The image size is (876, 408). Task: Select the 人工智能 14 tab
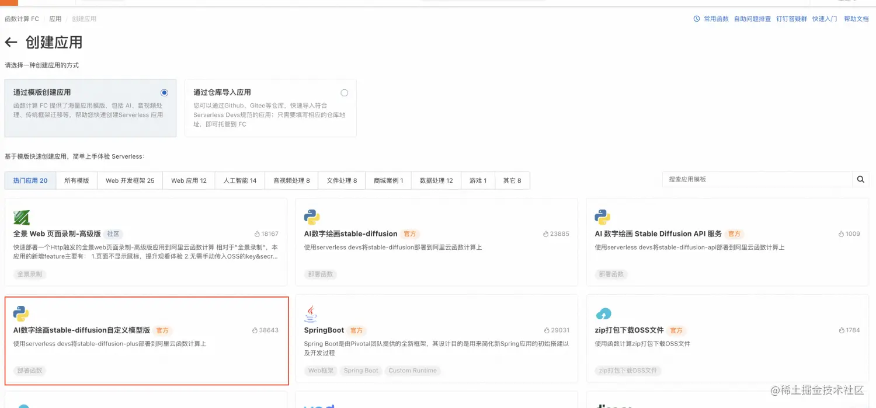240,180
